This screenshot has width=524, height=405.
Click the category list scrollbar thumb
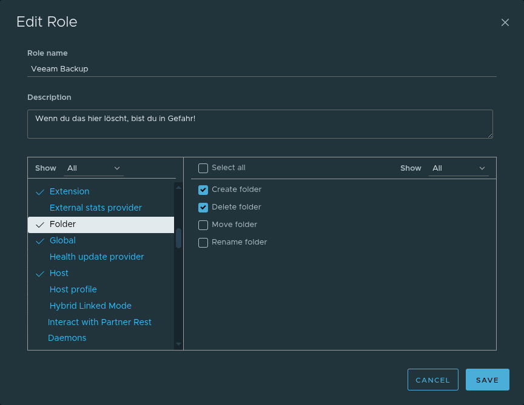click(x=178, y=238)
